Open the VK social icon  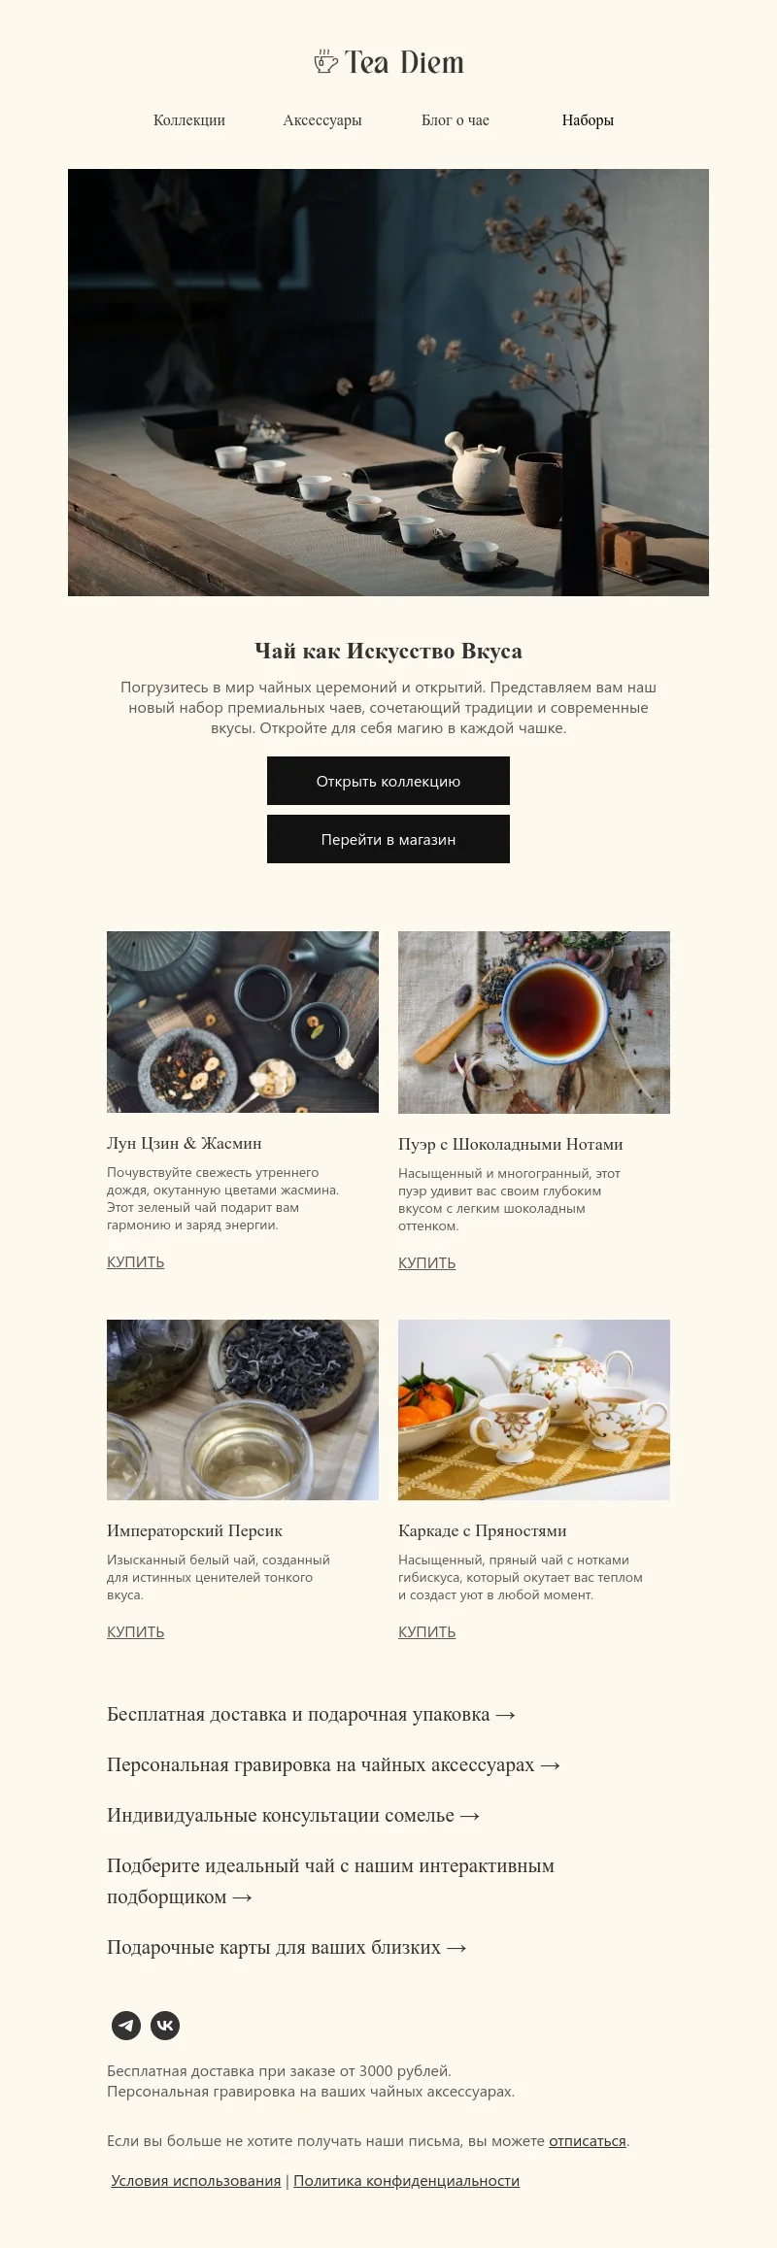(165, 2026)
